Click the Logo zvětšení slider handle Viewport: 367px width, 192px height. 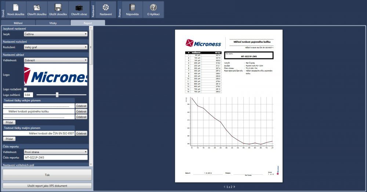point(57,95)
